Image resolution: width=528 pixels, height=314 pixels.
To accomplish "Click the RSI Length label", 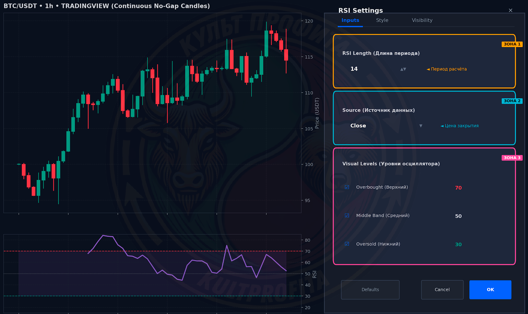I will (381, 53).
